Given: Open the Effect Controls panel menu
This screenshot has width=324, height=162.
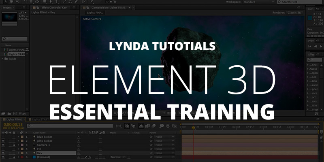Looking at the screenshot, I should (73, 8).
